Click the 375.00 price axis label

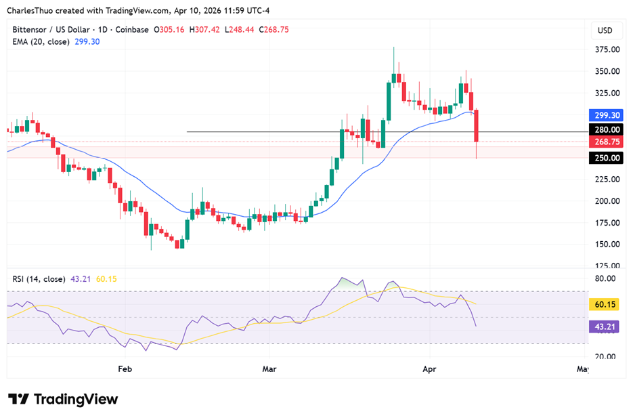[607, 49]
